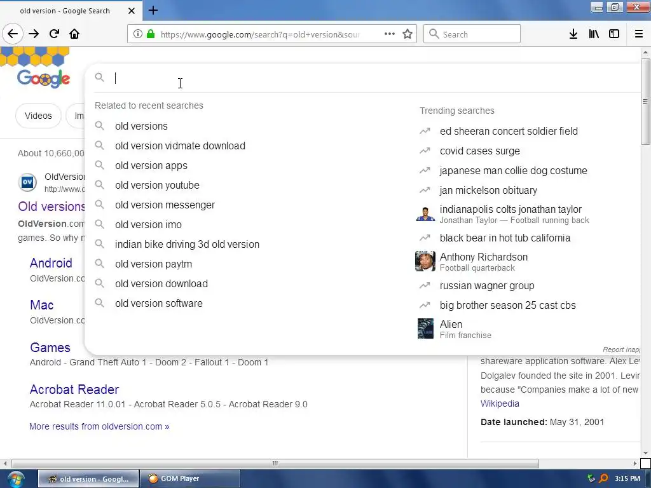Open the Firefox home page

[x=74, y=34]
